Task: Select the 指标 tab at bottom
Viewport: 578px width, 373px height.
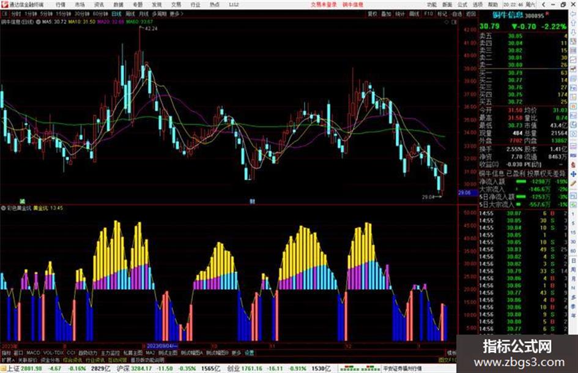Action: 6,353
